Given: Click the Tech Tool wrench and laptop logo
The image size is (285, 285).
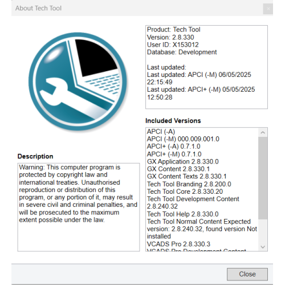Looking at the screenshot, I should point(78,82).
